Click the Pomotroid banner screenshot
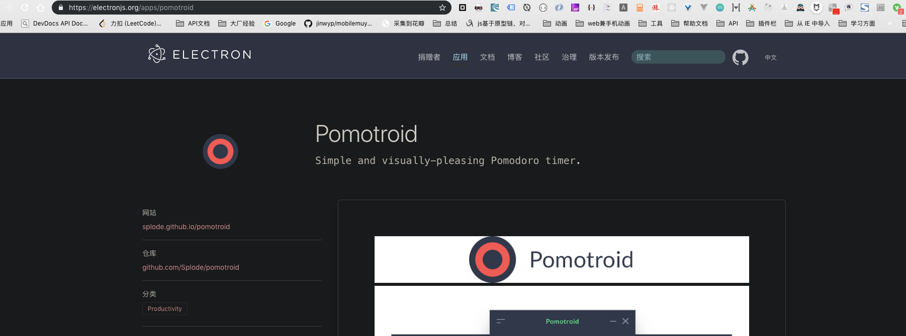 (562, 259)
